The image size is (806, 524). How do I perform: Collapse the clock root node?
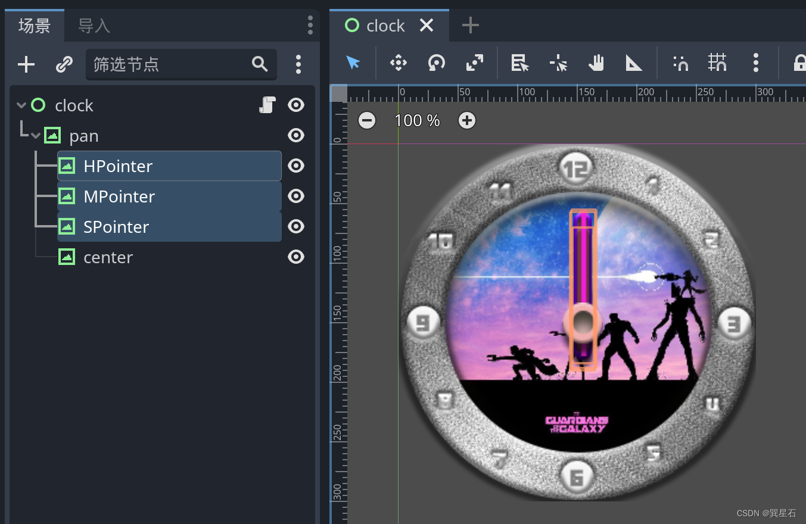pos(21,105)
